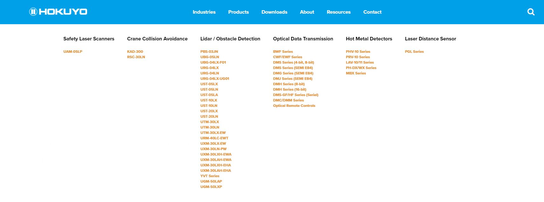544x202 pixels.
Task: Select Hot Metal Detectors heading
Action: [369, 39]
